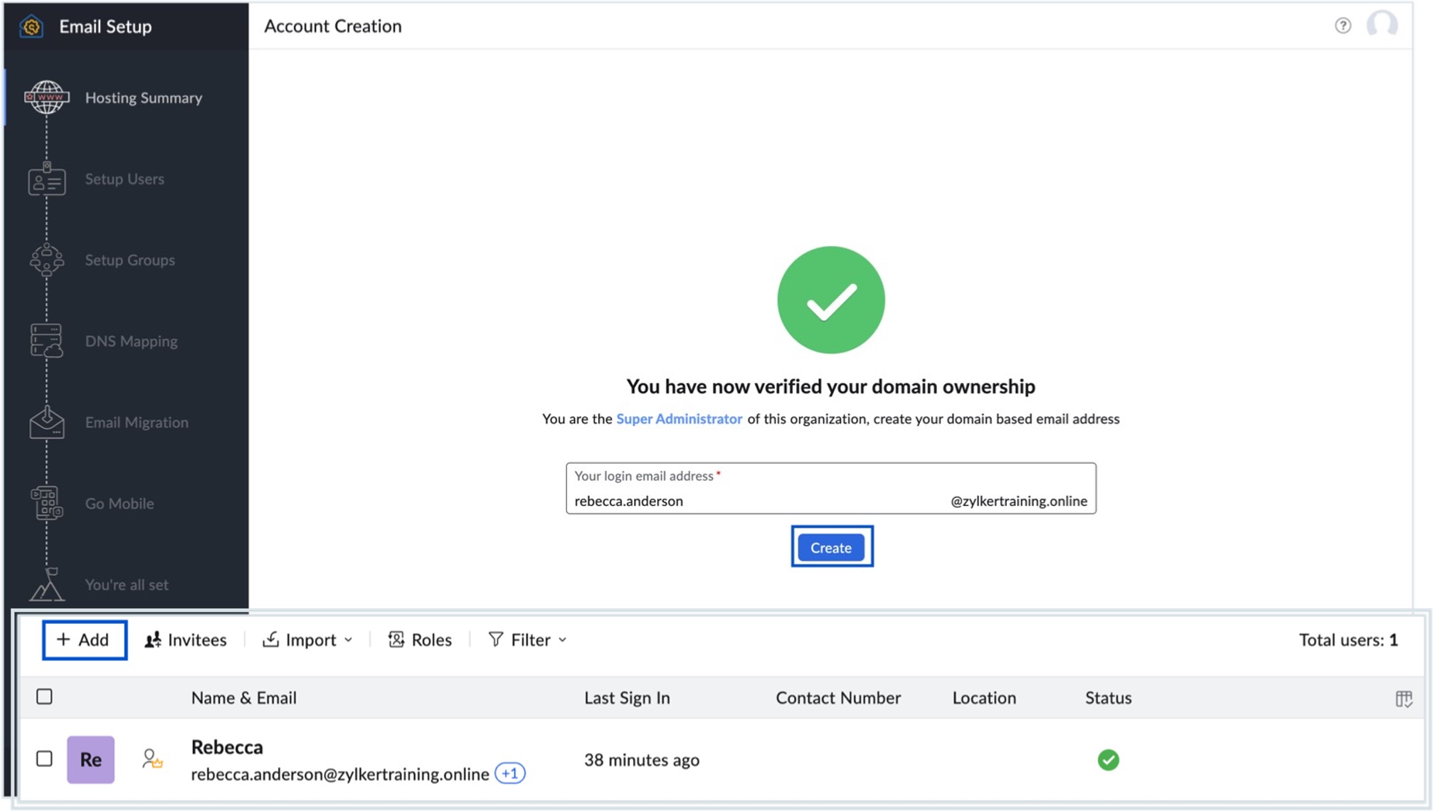The width and height of the screenshot is (1433, 811).
Task: Tick the select-all checkbox in table header
Action: tap(44, 696)
